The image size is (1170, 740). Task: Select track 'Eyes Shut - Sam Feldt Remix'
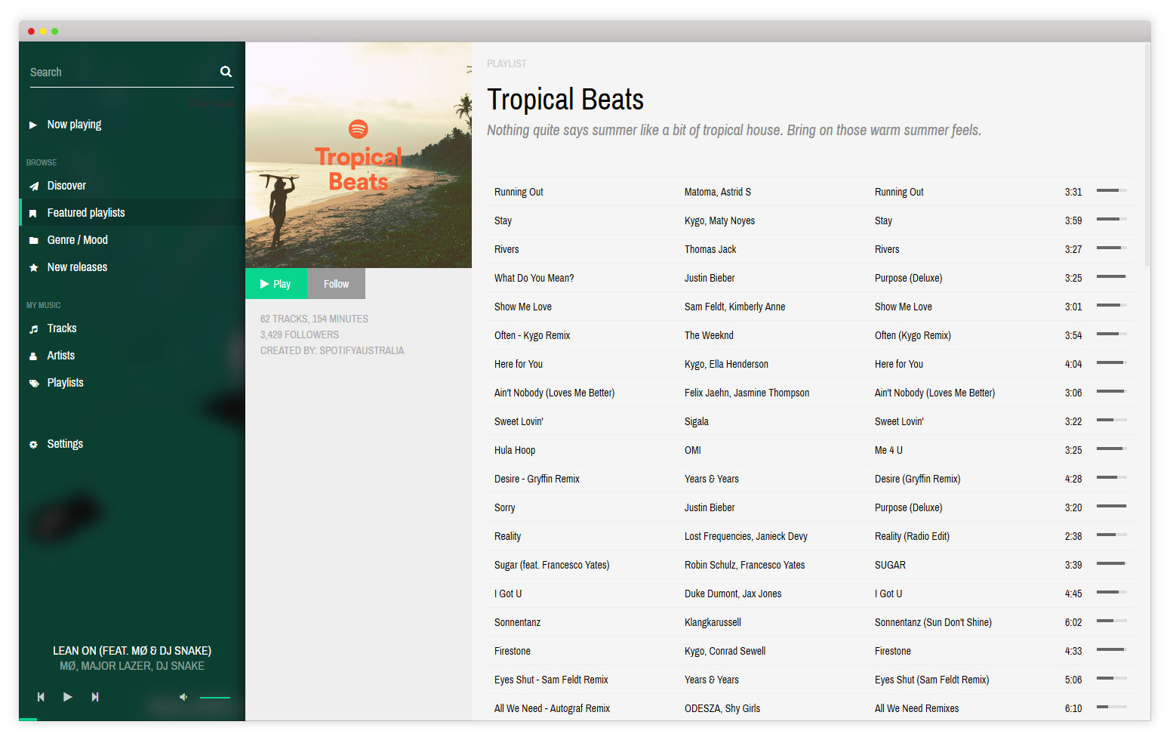551,680
